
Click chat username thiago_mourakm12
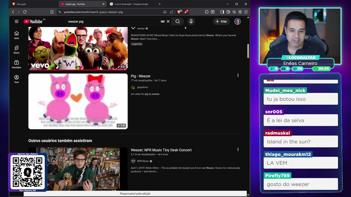click(288, 154)
